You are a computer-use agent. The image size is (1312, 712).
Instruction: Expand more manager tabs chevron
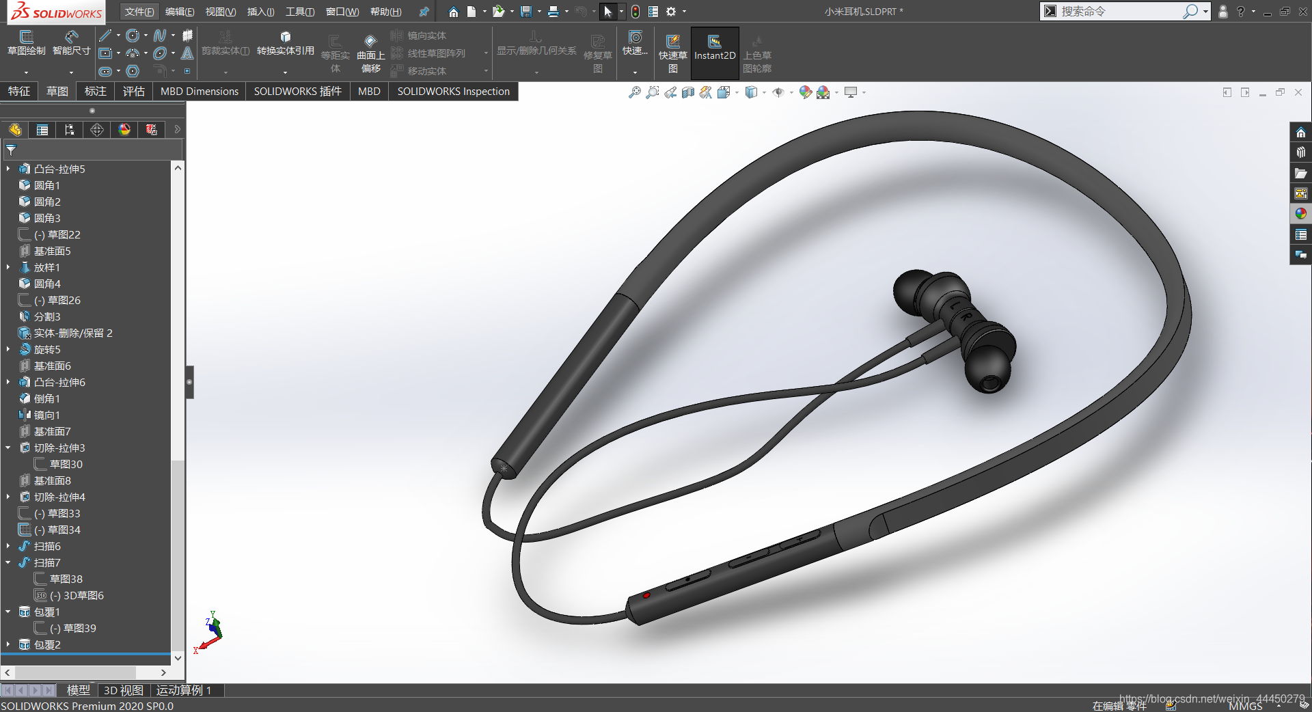(177, 129)
